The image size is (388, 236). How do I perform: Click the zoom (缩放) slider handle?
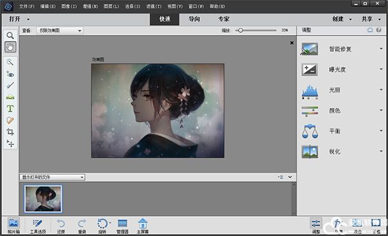point(241,30)
